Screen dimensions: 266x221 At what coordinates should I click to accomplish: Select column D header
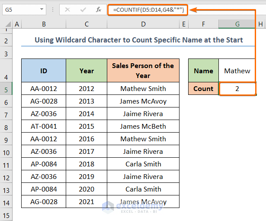[x=143, y=24]
